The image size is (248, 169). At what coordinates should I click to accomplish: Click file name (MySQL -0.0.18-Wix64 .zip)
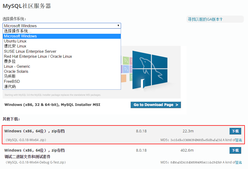click(26, 140)
